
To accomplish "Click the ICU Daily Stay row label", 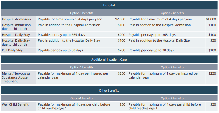I will (x=12, y=50).
